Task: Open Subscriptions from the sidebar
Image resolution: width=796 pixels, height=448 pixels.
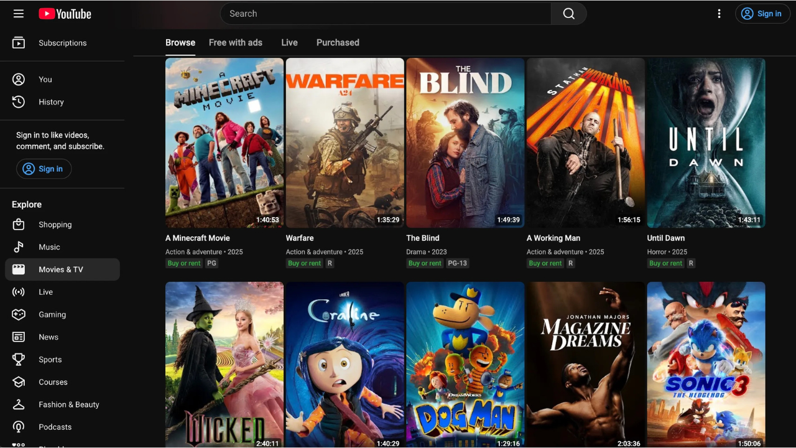Action: click(x=62, y=43)
